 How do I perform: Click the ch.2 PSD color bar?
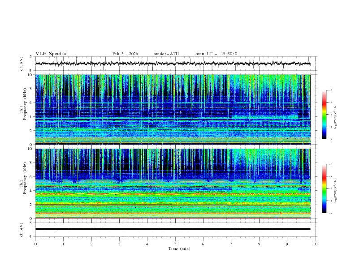(325, 188)
